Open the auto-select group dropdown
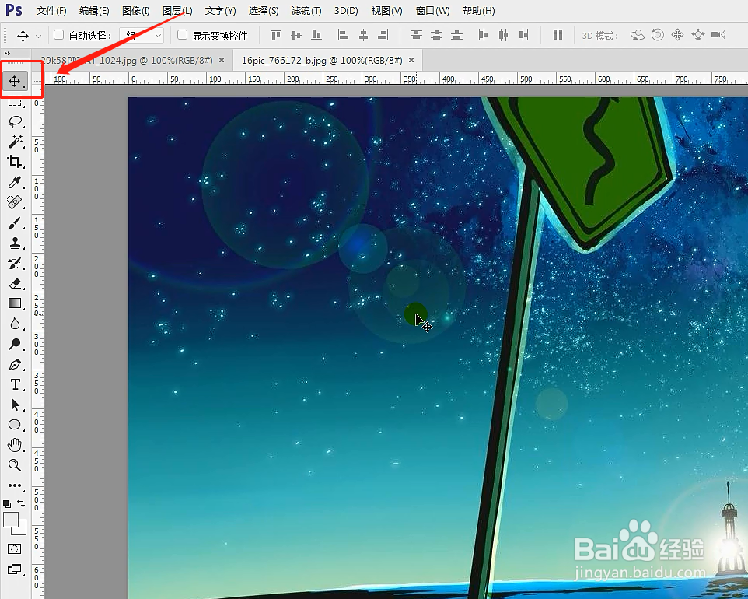The height and width of the screenshot is (599, 748). [142, 35]
